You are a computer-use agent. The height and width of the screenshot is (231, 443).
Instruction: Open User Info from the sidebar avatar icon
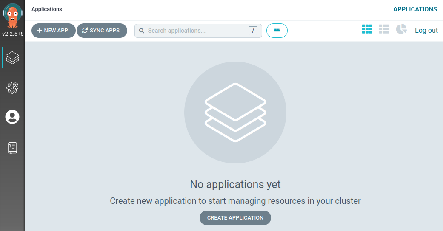12,117
